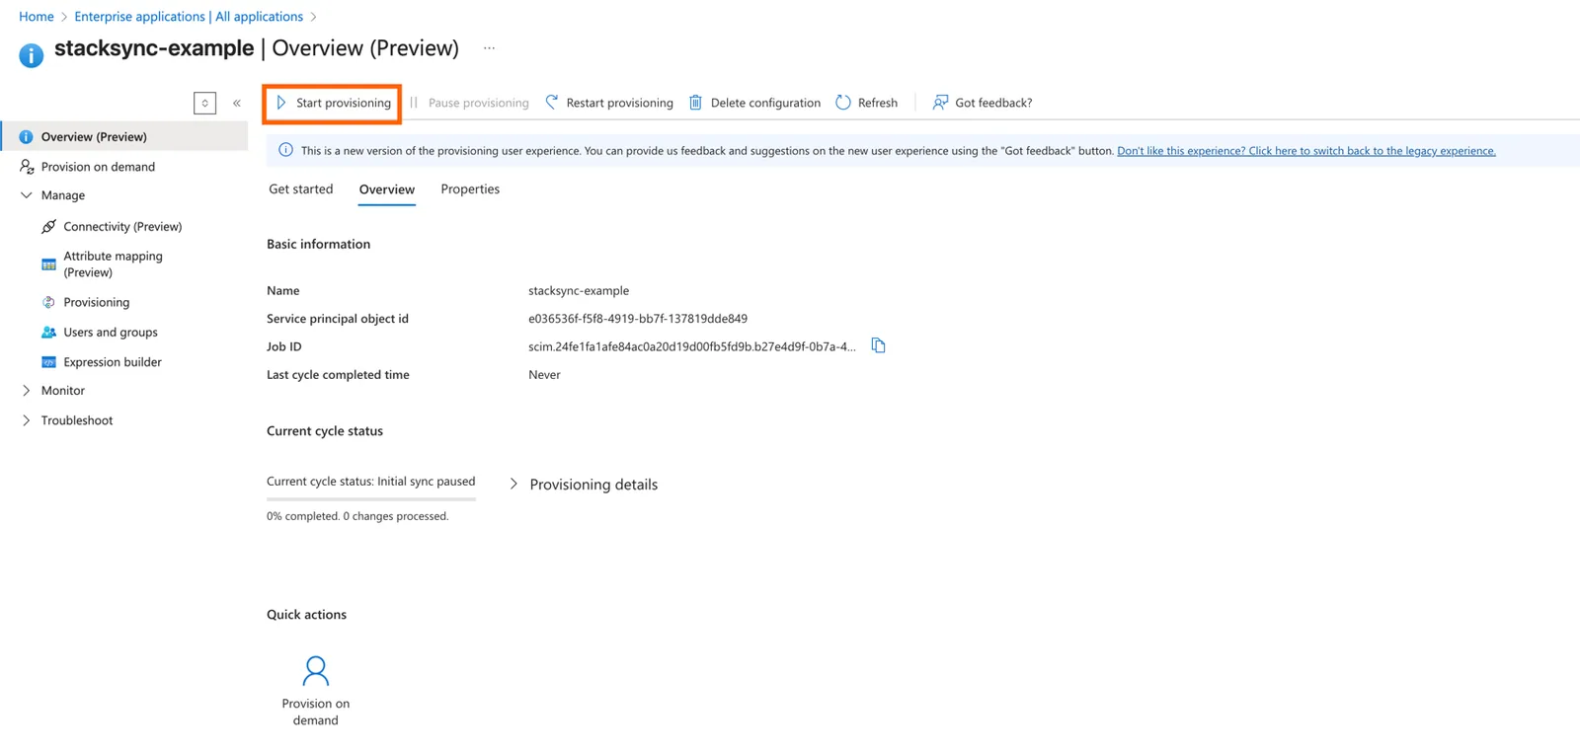Viewport: 1580px width, 753px height.
Task: Click the info icon in the notification banner
Action: tap(285, 150)
